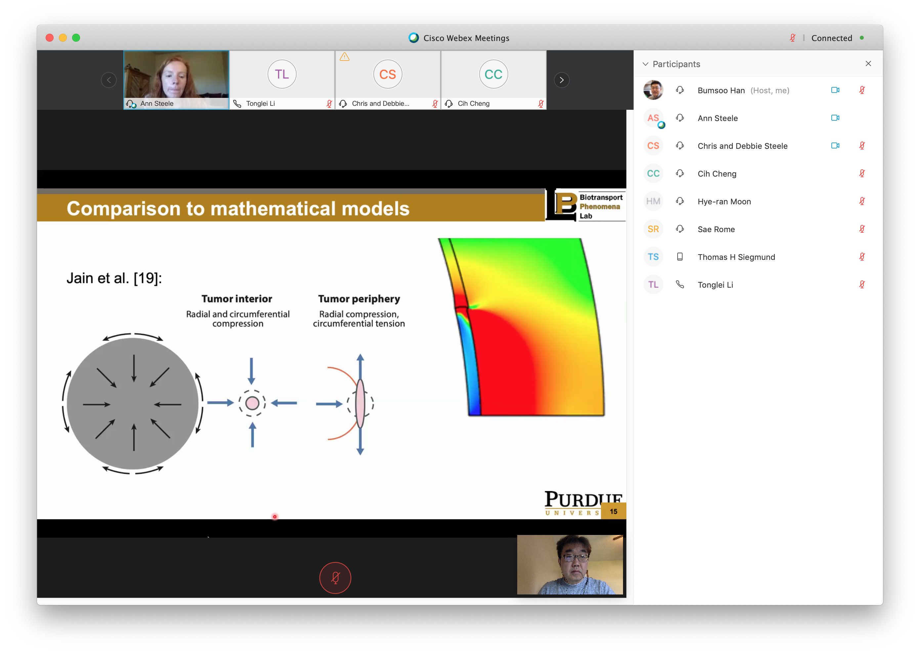Select Tonglei Li's TL video tile
The image size is (920, 654).
[282, 80]
